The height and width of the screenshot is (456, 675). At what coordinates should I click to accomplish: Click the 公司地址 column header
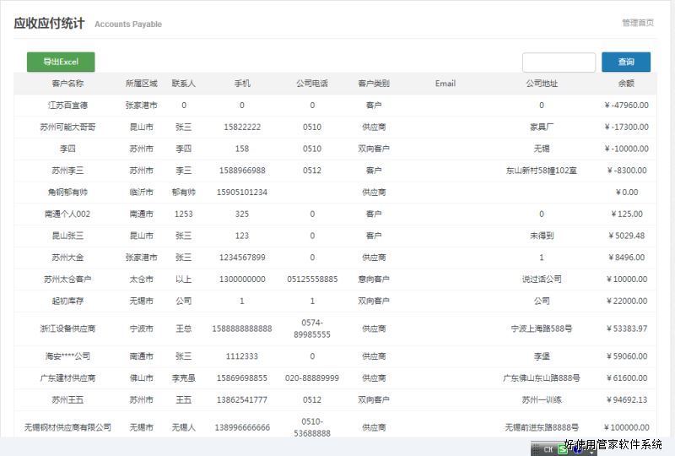click(542, 84)
